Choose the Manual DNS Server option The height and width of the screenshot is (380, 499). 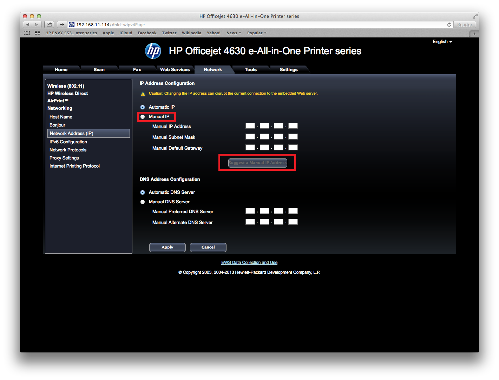pos(143,202)
